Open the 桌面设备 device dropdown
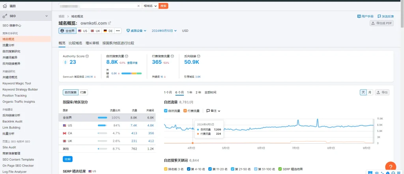The image size is (404, 174). point(136,31)
